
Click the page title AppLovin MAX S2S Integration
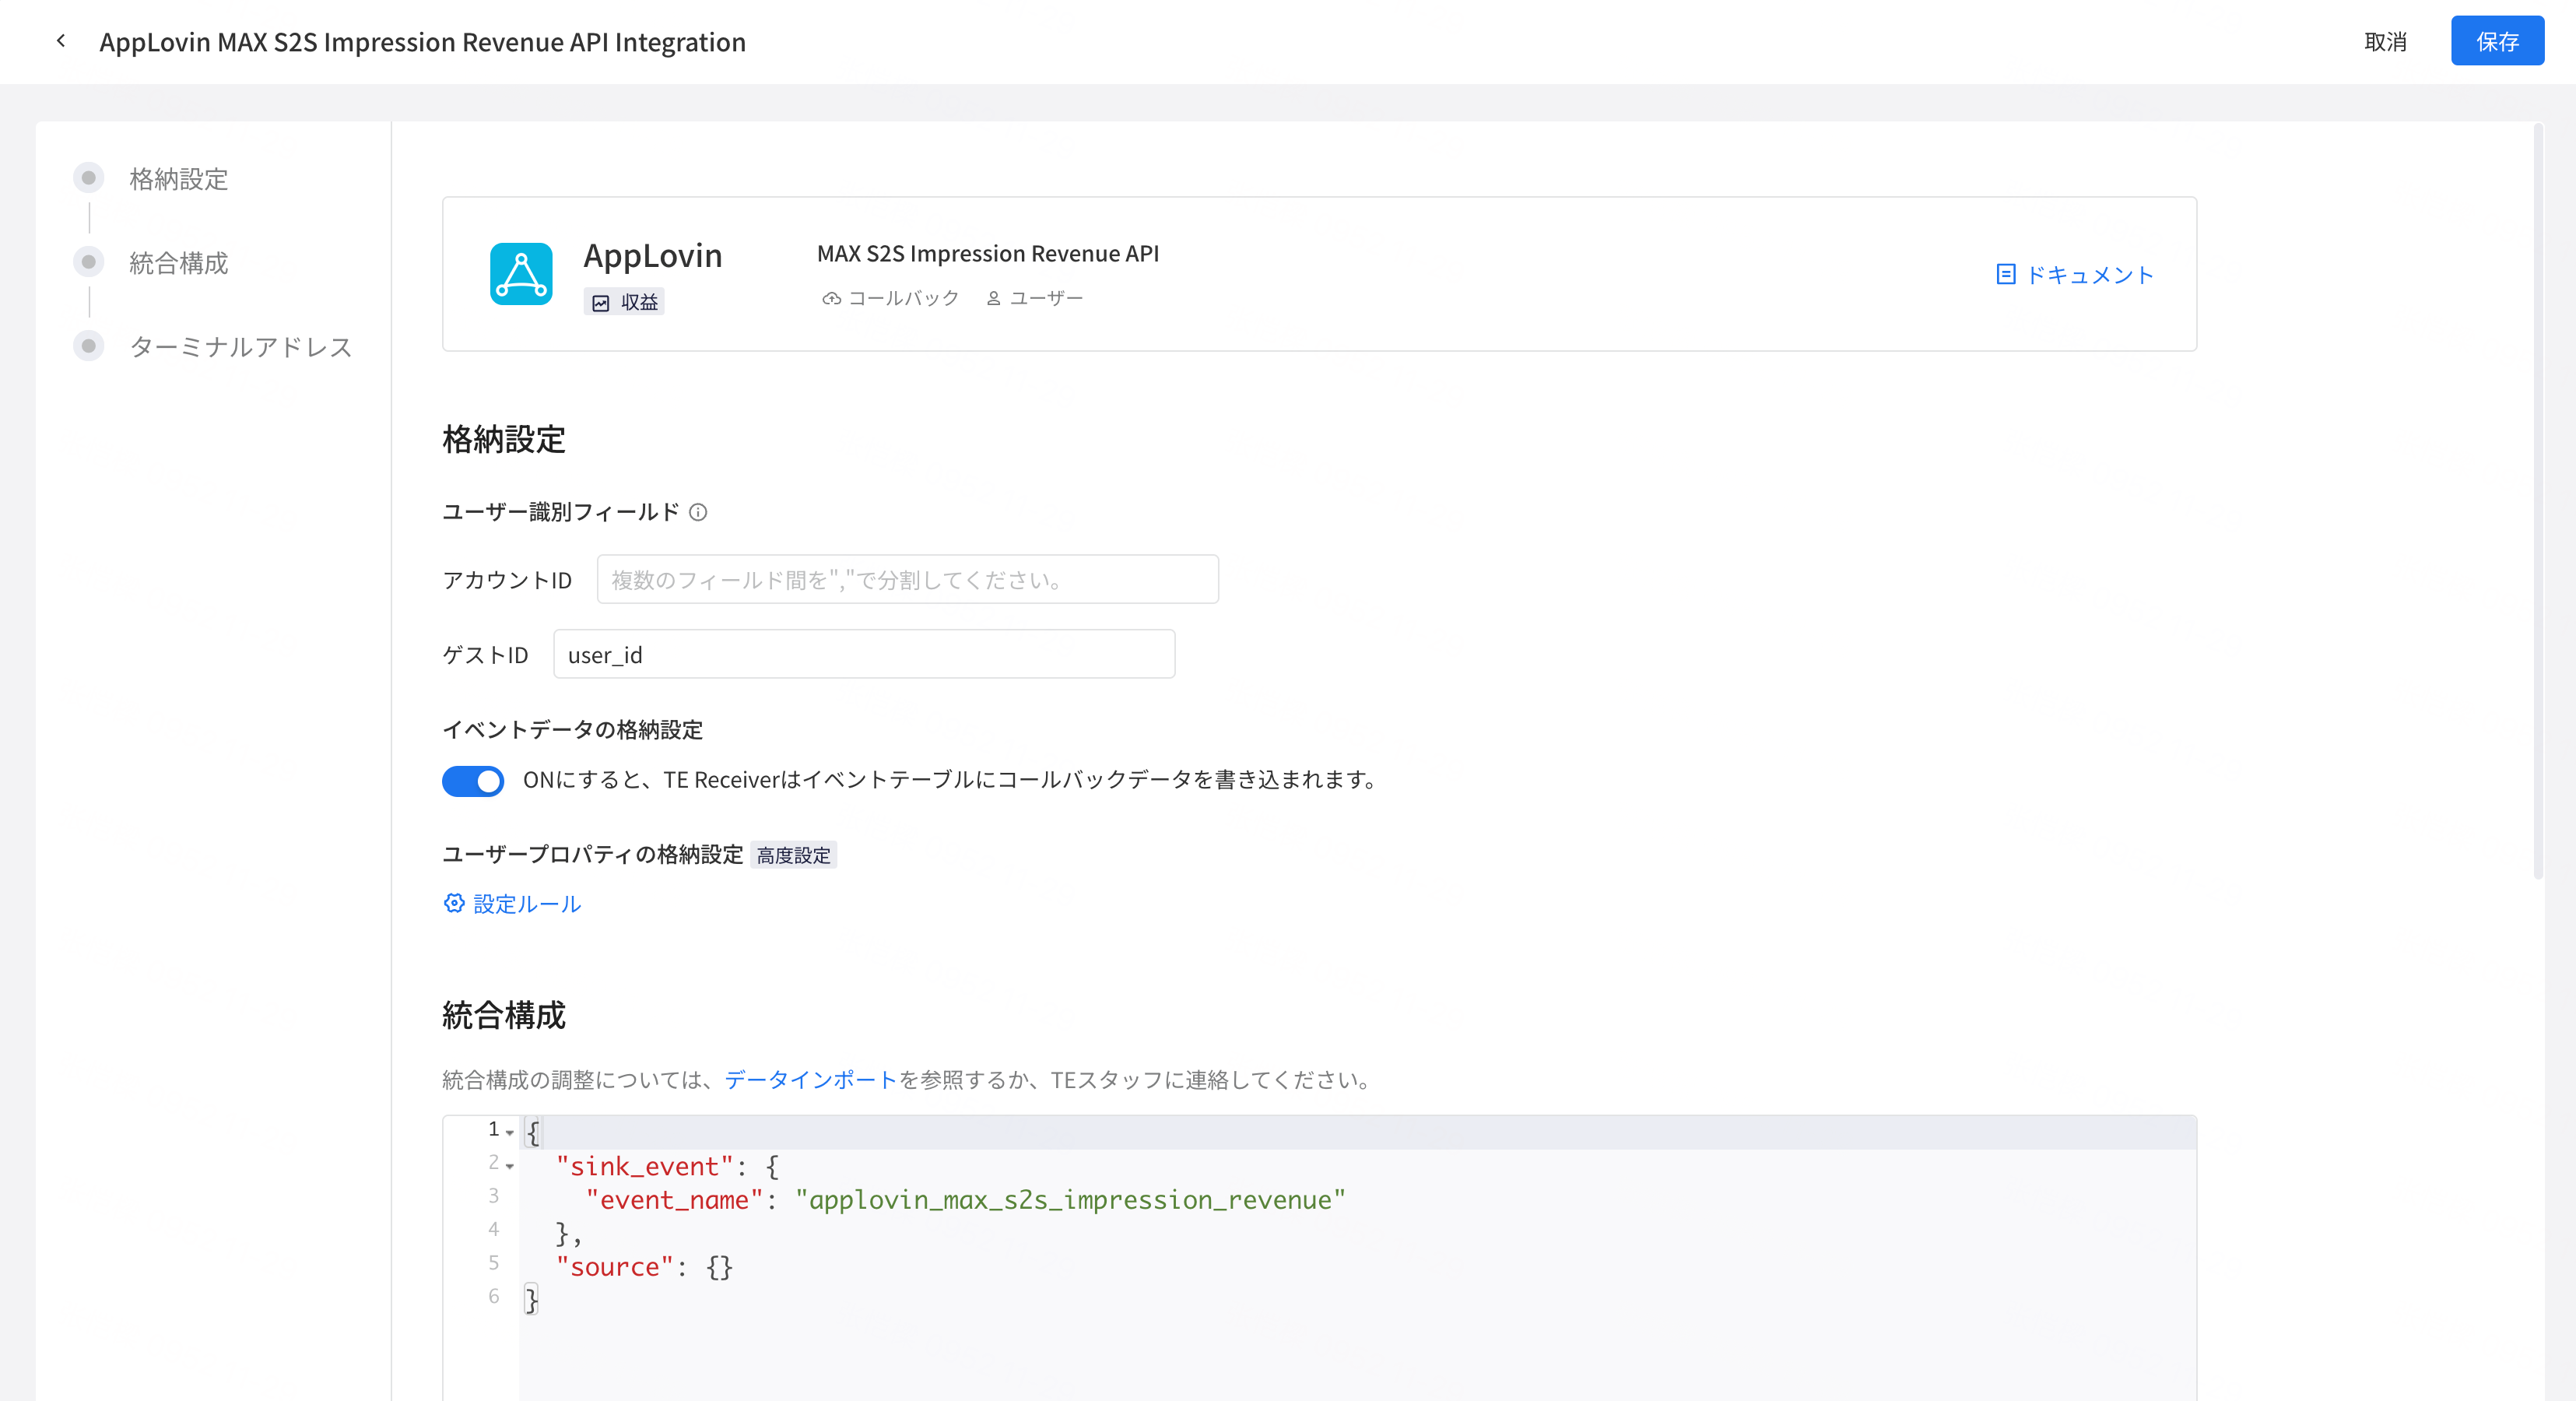point(422,41)
